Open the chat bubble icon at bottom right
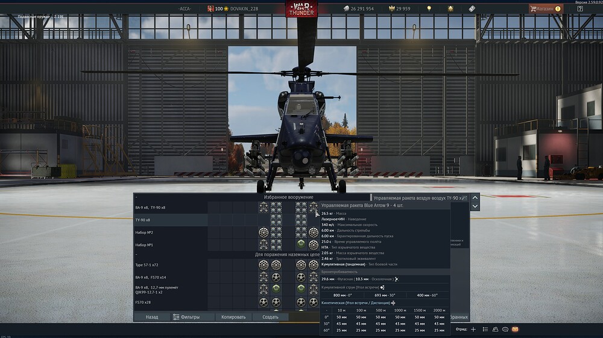Image resolution: width=603 pixels, height=338 pixels. (x=505, y=329)
